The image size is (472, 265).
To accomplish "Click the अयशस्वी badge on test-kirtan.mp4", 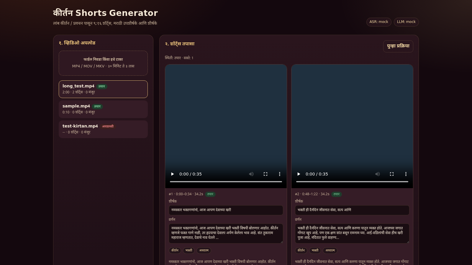I will point(108,126).
